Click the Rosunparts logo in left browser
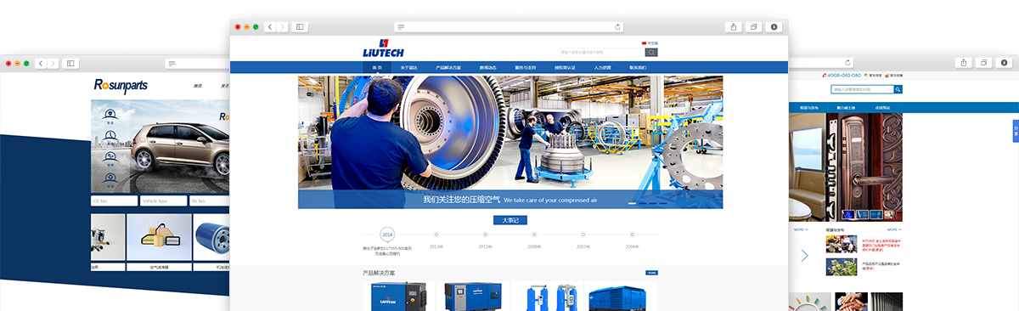The width and height of the screenshot is (1019, 311). 121,85
